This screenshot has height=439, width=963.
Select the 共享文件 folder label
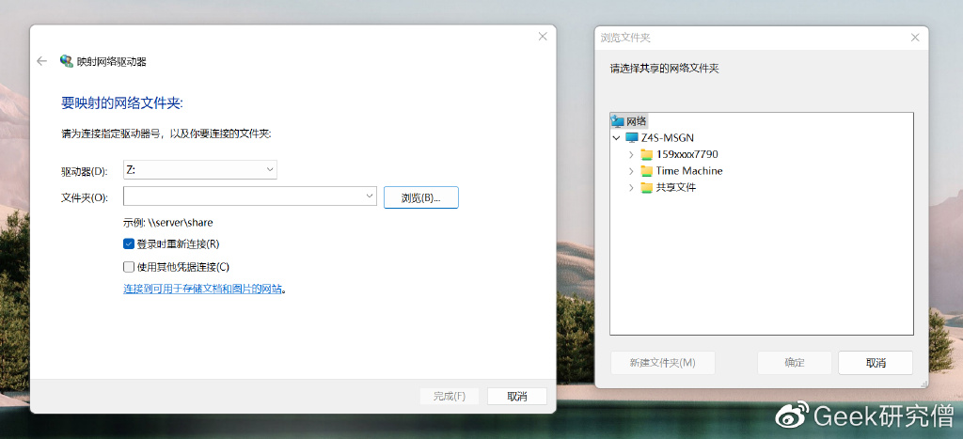pos(675,187)
